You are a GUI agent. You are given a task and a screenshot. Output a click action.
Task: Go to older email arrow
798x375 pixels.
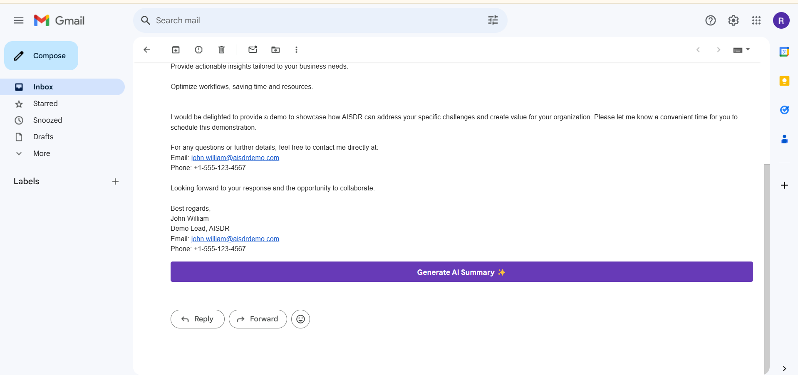(x=719, y=50)
